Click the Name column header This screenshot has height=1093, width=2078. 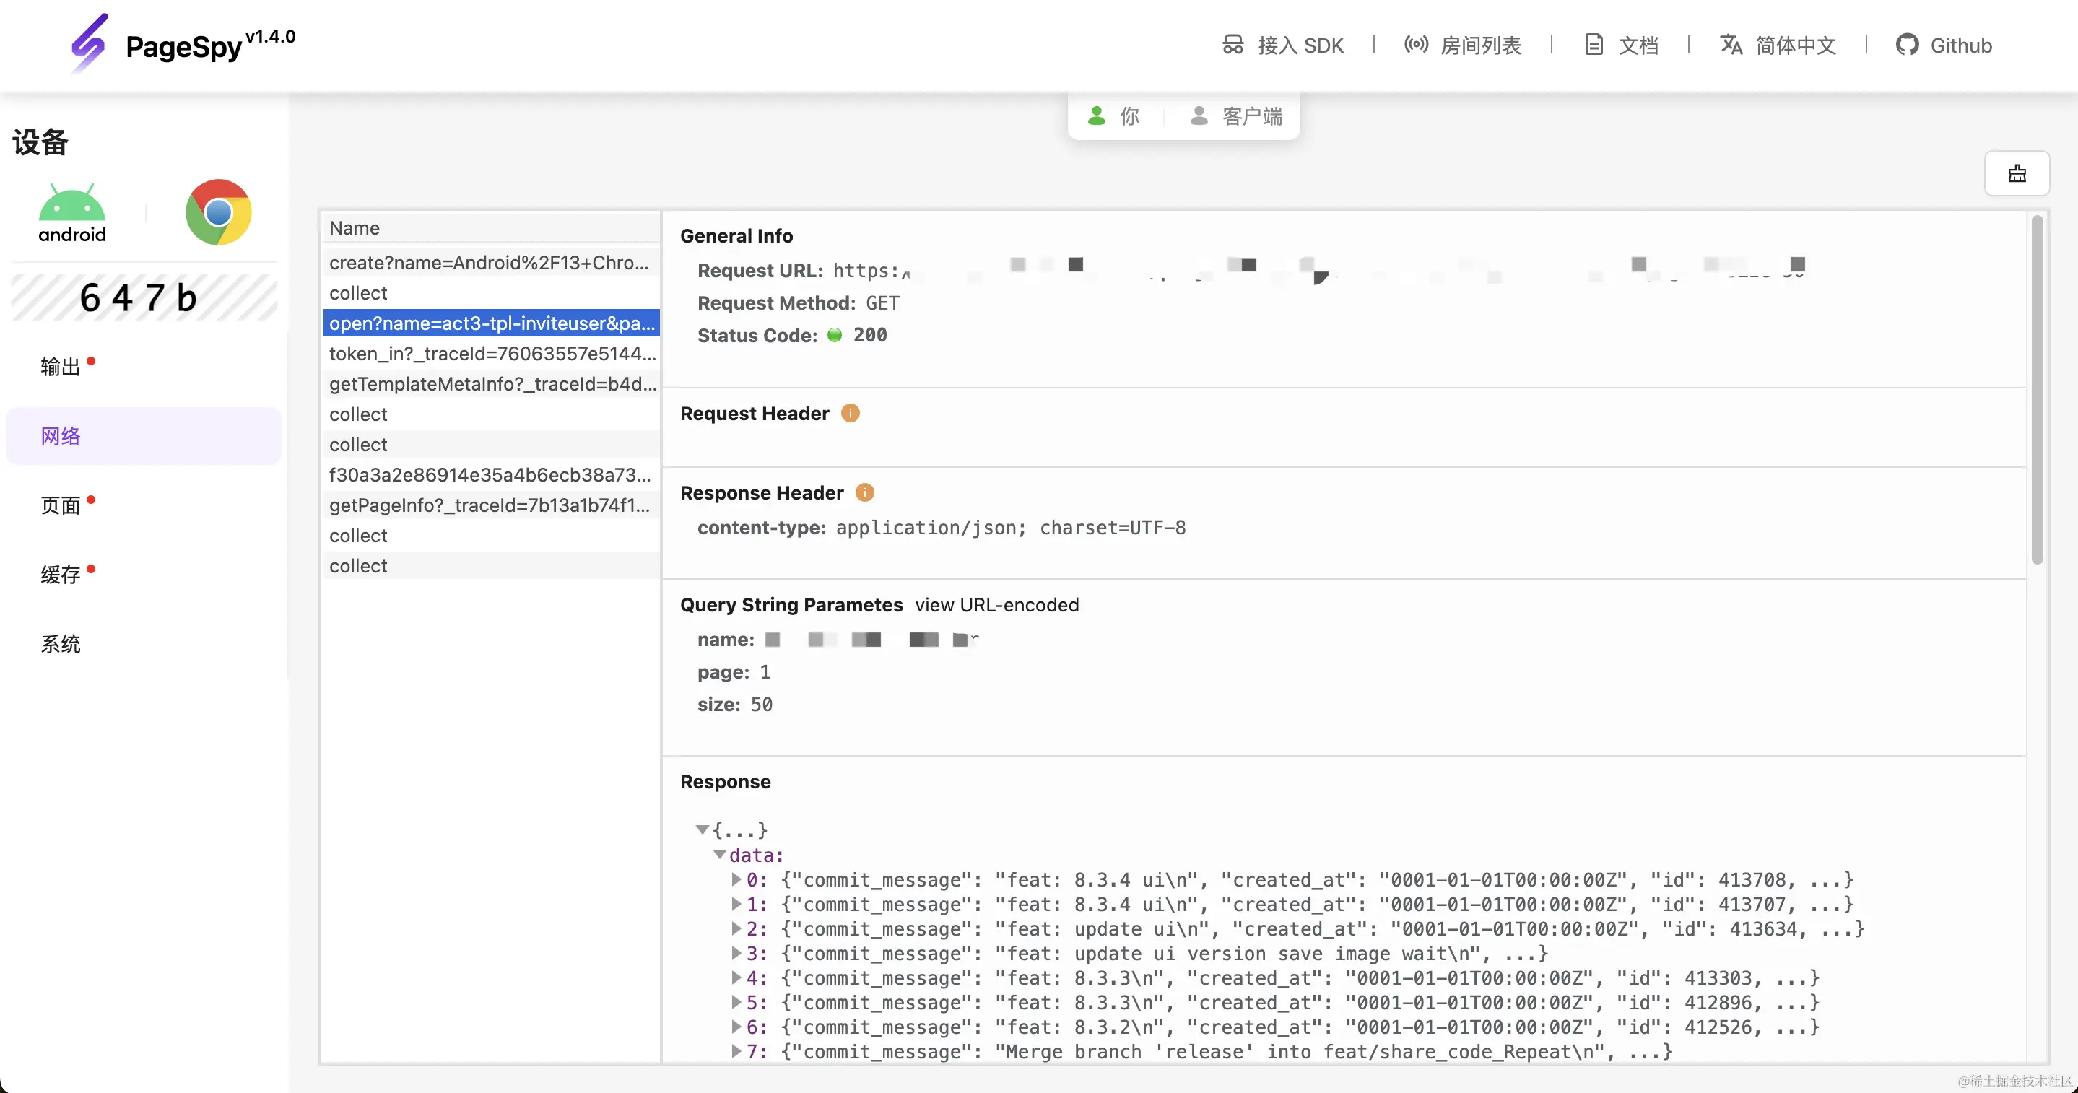(x=491, y=228)
